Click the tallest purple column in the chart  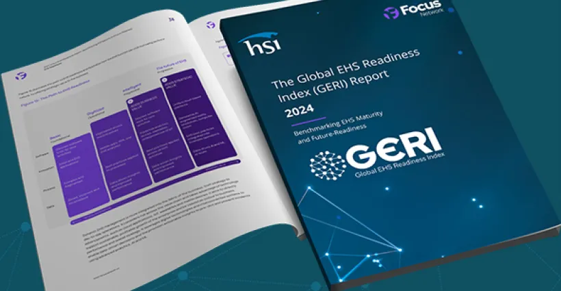198,116
